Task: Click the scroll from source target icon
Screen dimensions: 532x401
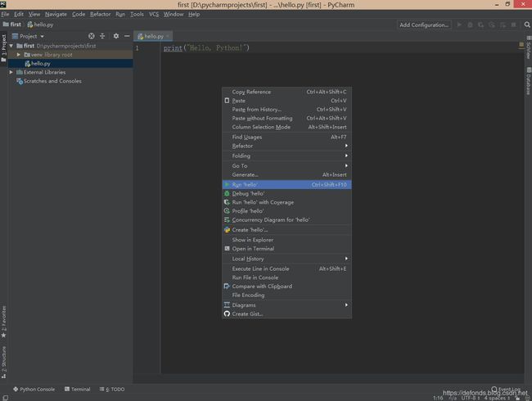Action: (92, 36)
